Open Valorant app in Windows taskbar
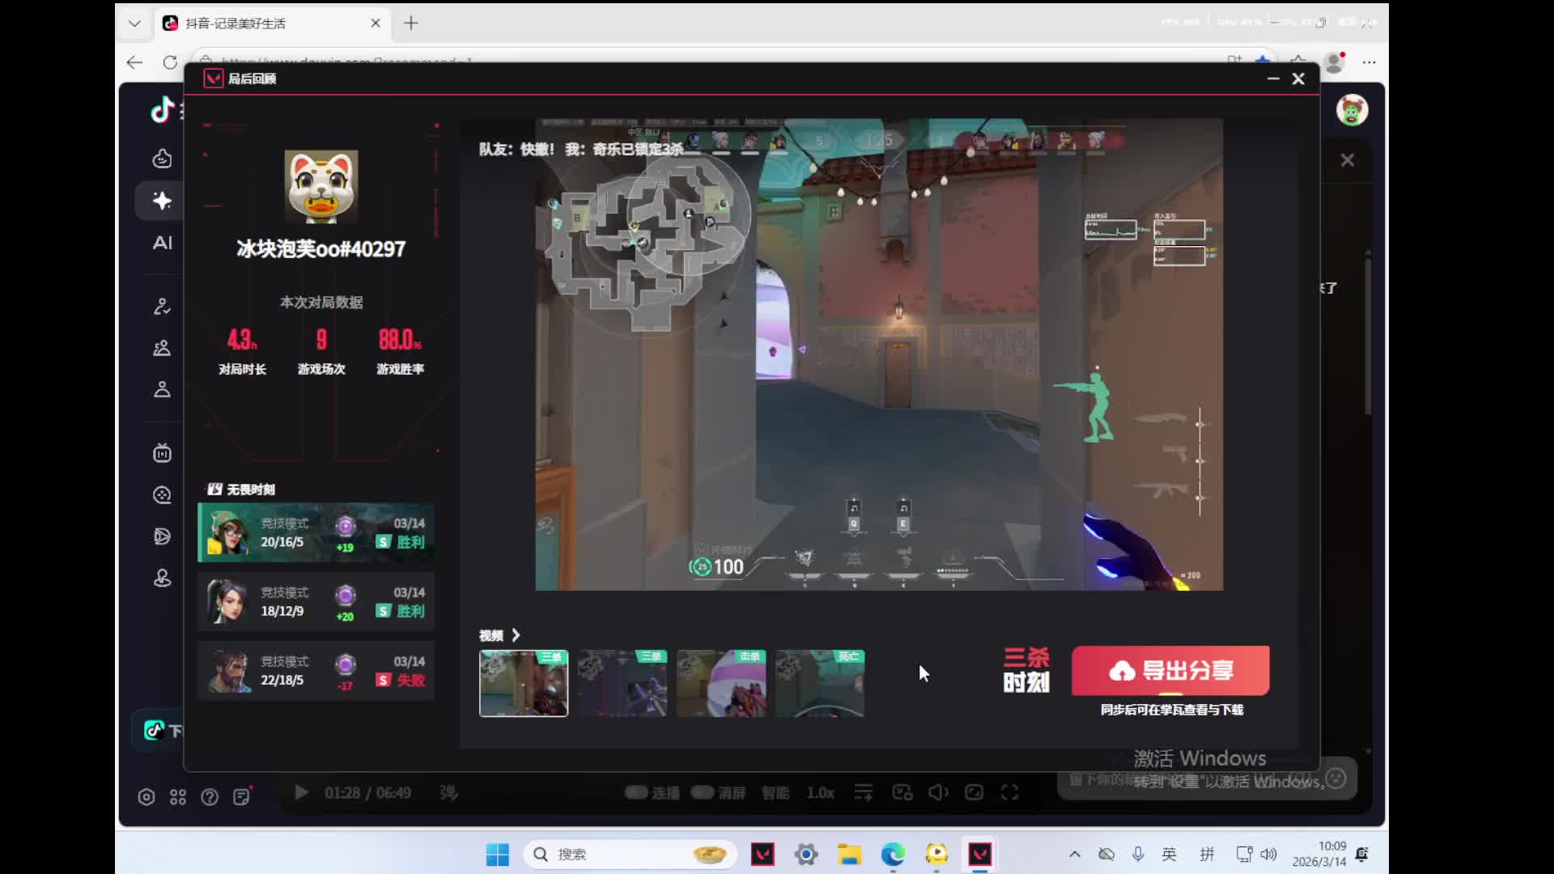Viewport: 1554px width, 874px height. click(x=762, y=854)
